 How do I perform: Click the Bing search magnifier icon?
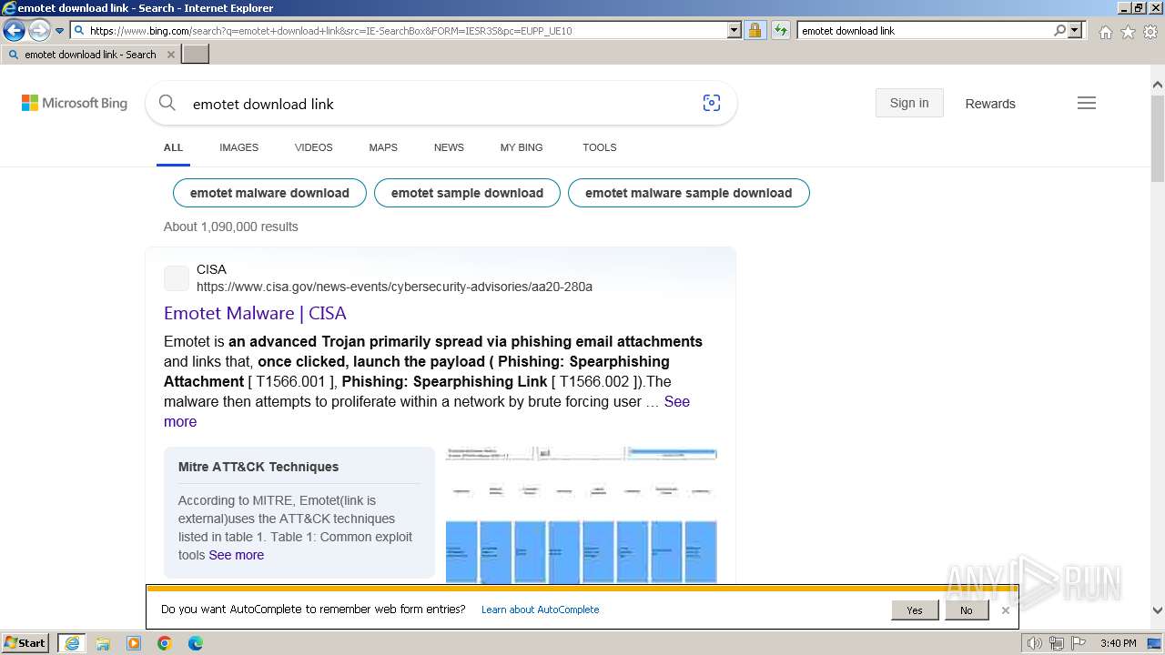pos(167,104)
